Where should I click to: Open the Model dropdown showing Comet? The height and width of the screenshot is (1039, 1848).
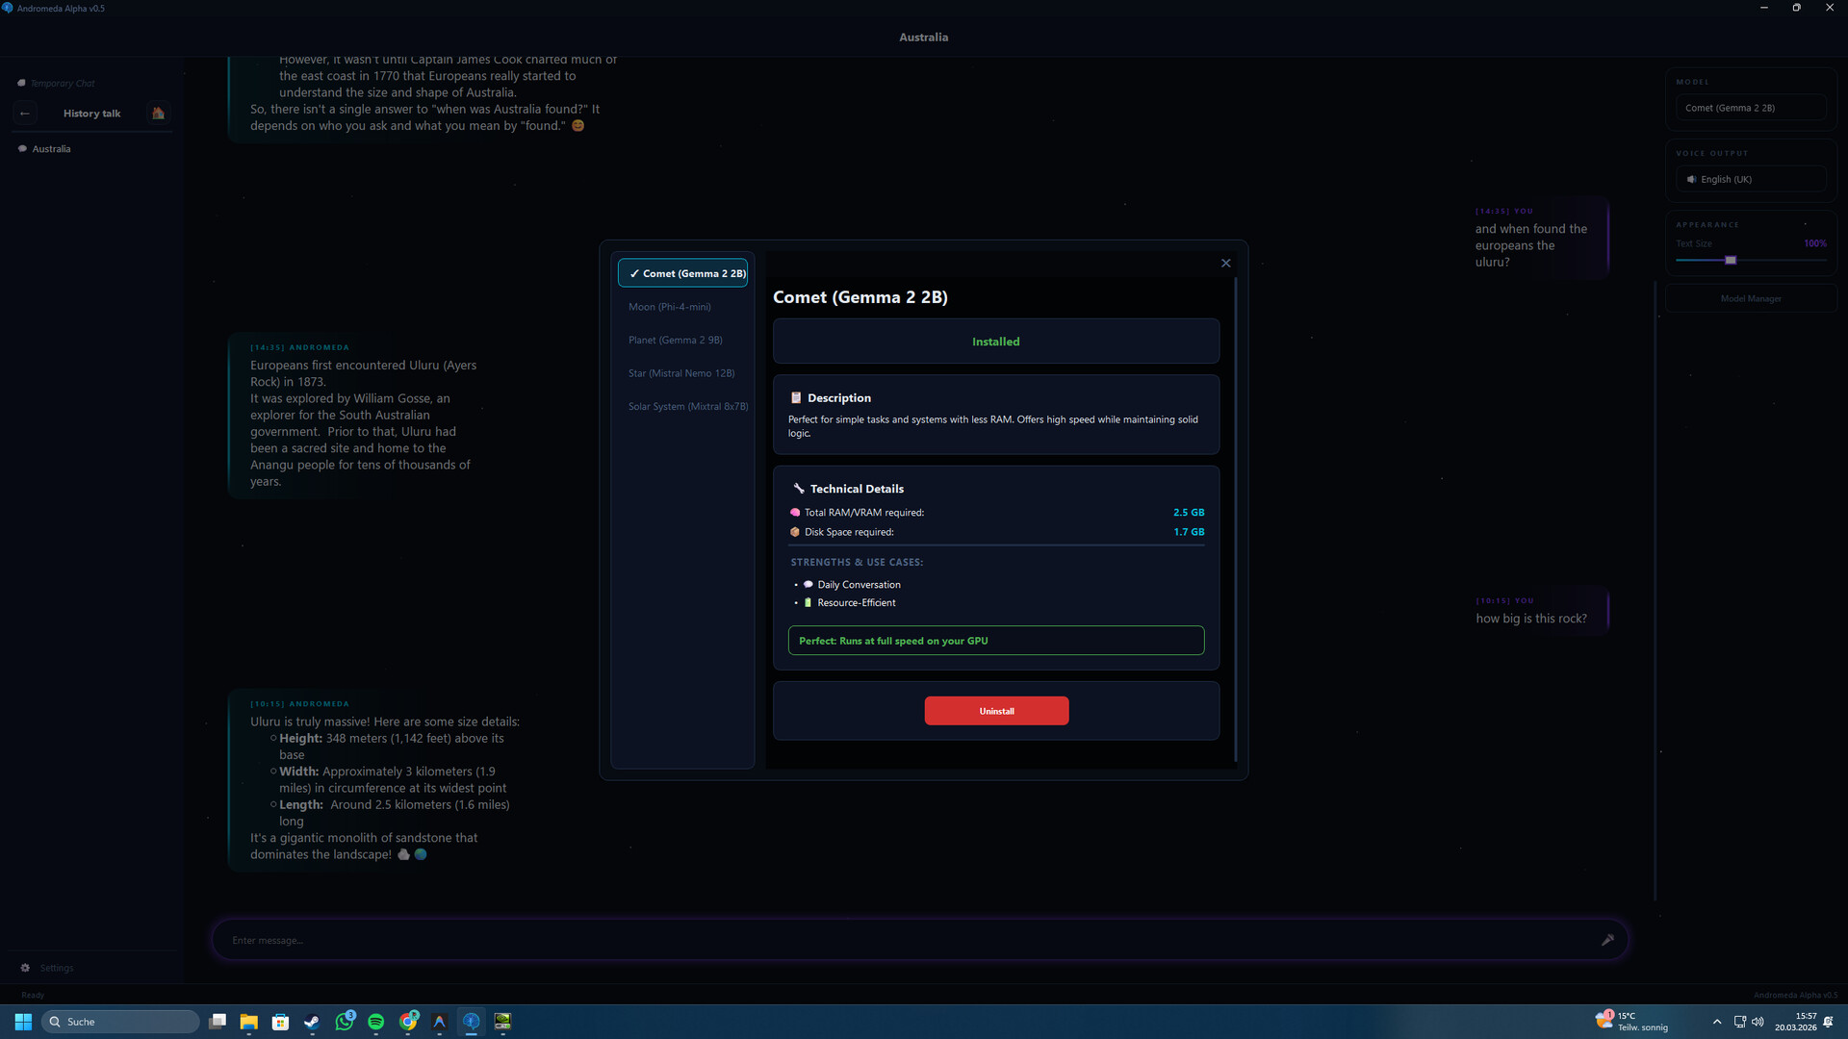pos(1750,108)
